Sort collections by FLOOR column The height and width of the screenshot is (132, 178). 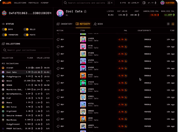pos(30,58)
